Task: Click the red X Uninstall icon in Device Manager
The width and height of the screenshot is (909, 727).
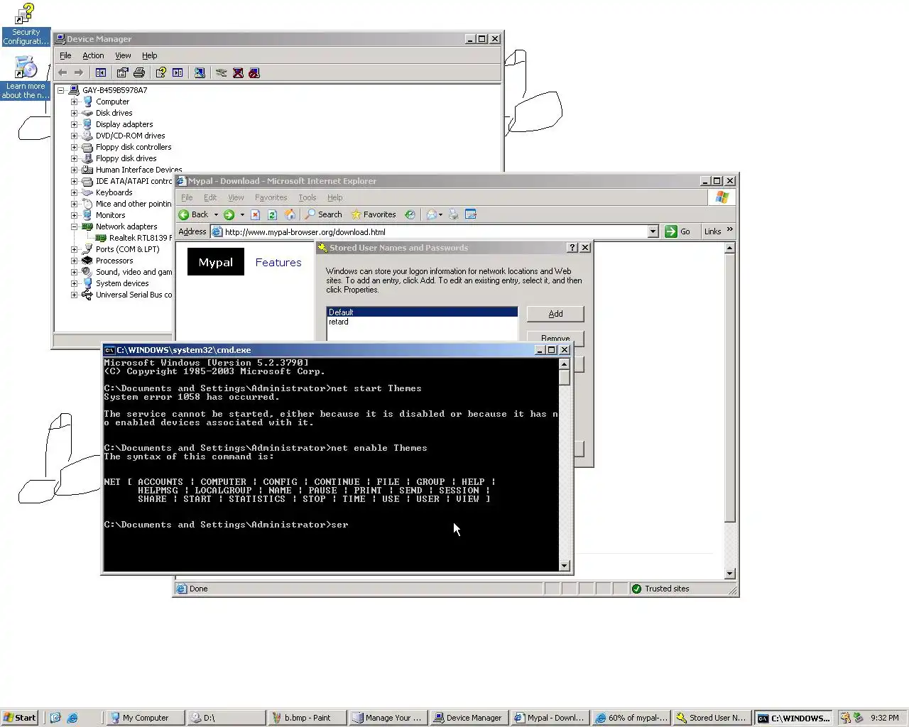Action: 238,72
